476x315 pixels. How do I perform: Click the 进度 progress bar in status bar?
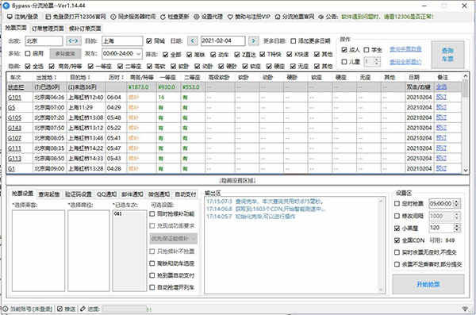pos(125,309)
